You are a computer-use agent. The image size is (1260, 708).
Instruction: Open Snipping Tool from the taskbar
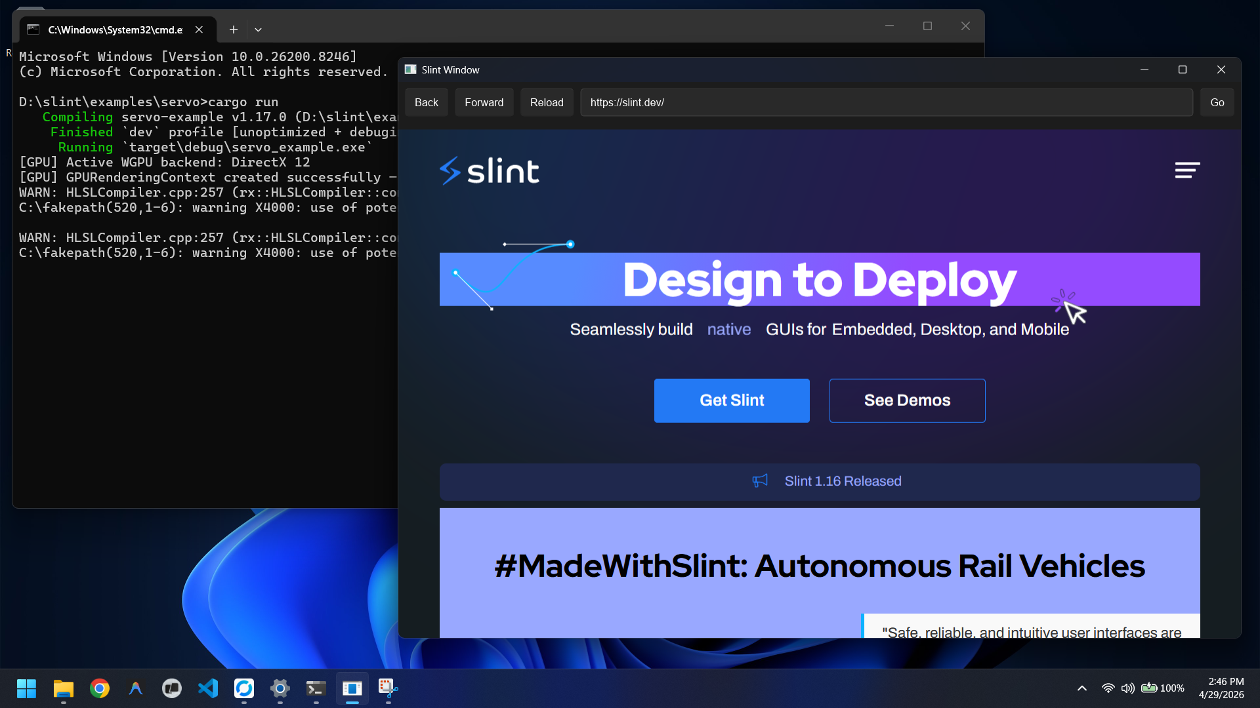[388, 688]
